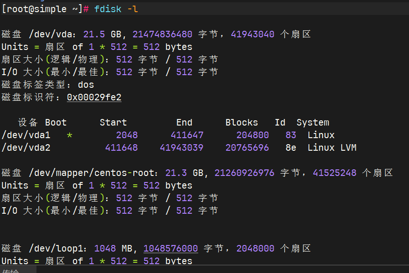Click the Blocks column header
The image size is (409, 273).
242,122
